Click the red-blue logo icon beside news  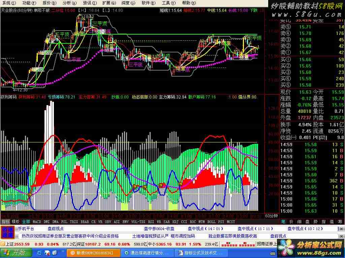tap(7, 232)
